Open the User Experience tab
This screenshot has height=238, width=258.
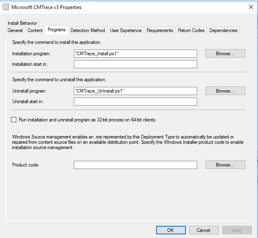pyautogui.click(x=126, y=30)
